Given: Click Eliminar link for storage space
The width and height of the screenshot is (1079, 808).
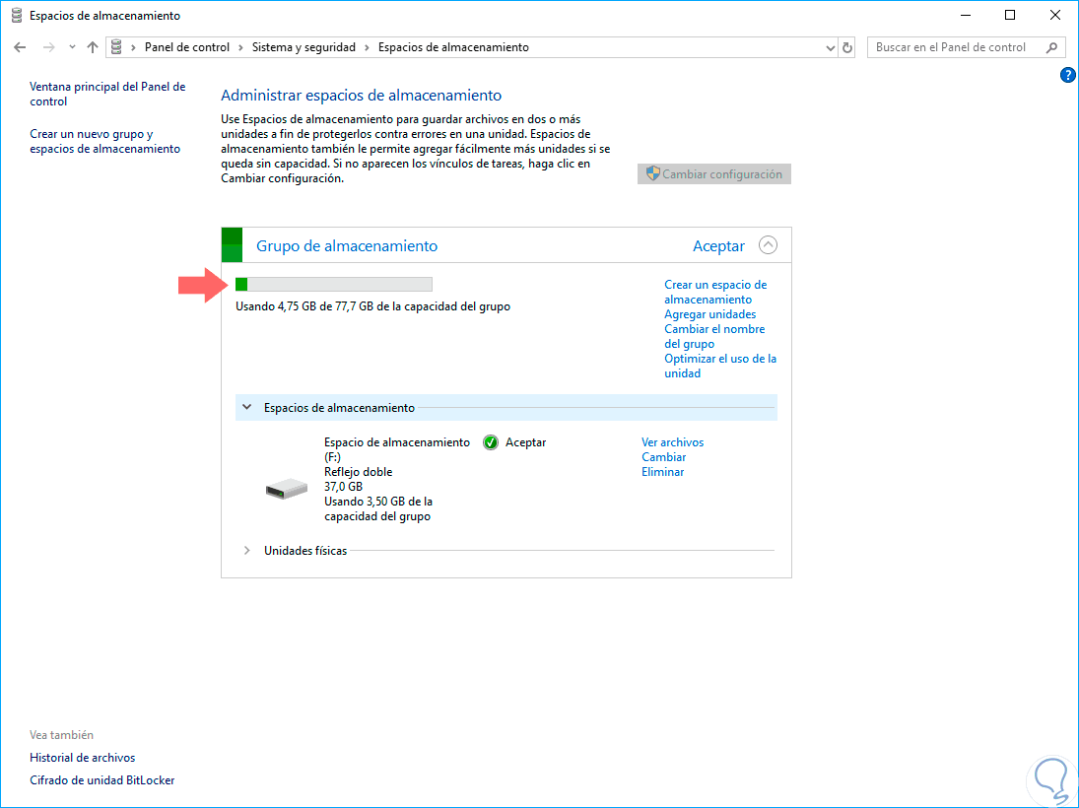Looking at the screenshot, I should coord(663,472).
